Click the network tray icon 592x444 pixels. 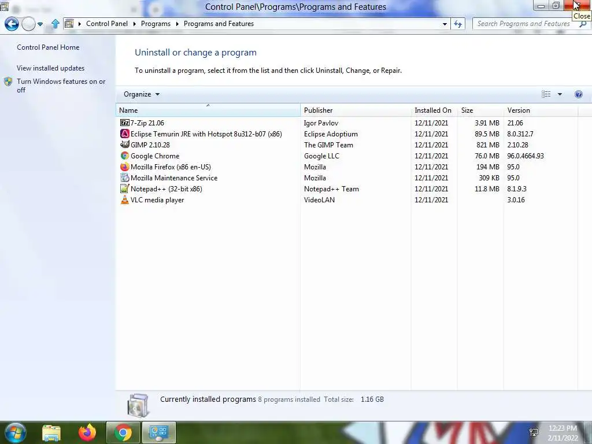pyautogui.click(x=534, y=432)
